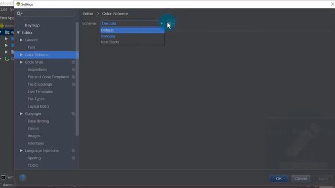335x188 pixels.
Task: Click project-level icon beside File and Code Templates
Action: click(73, 77)
